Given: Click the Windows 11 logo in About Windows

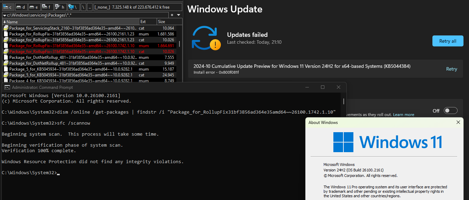Looking at the screenshot, I should (388, 142).
